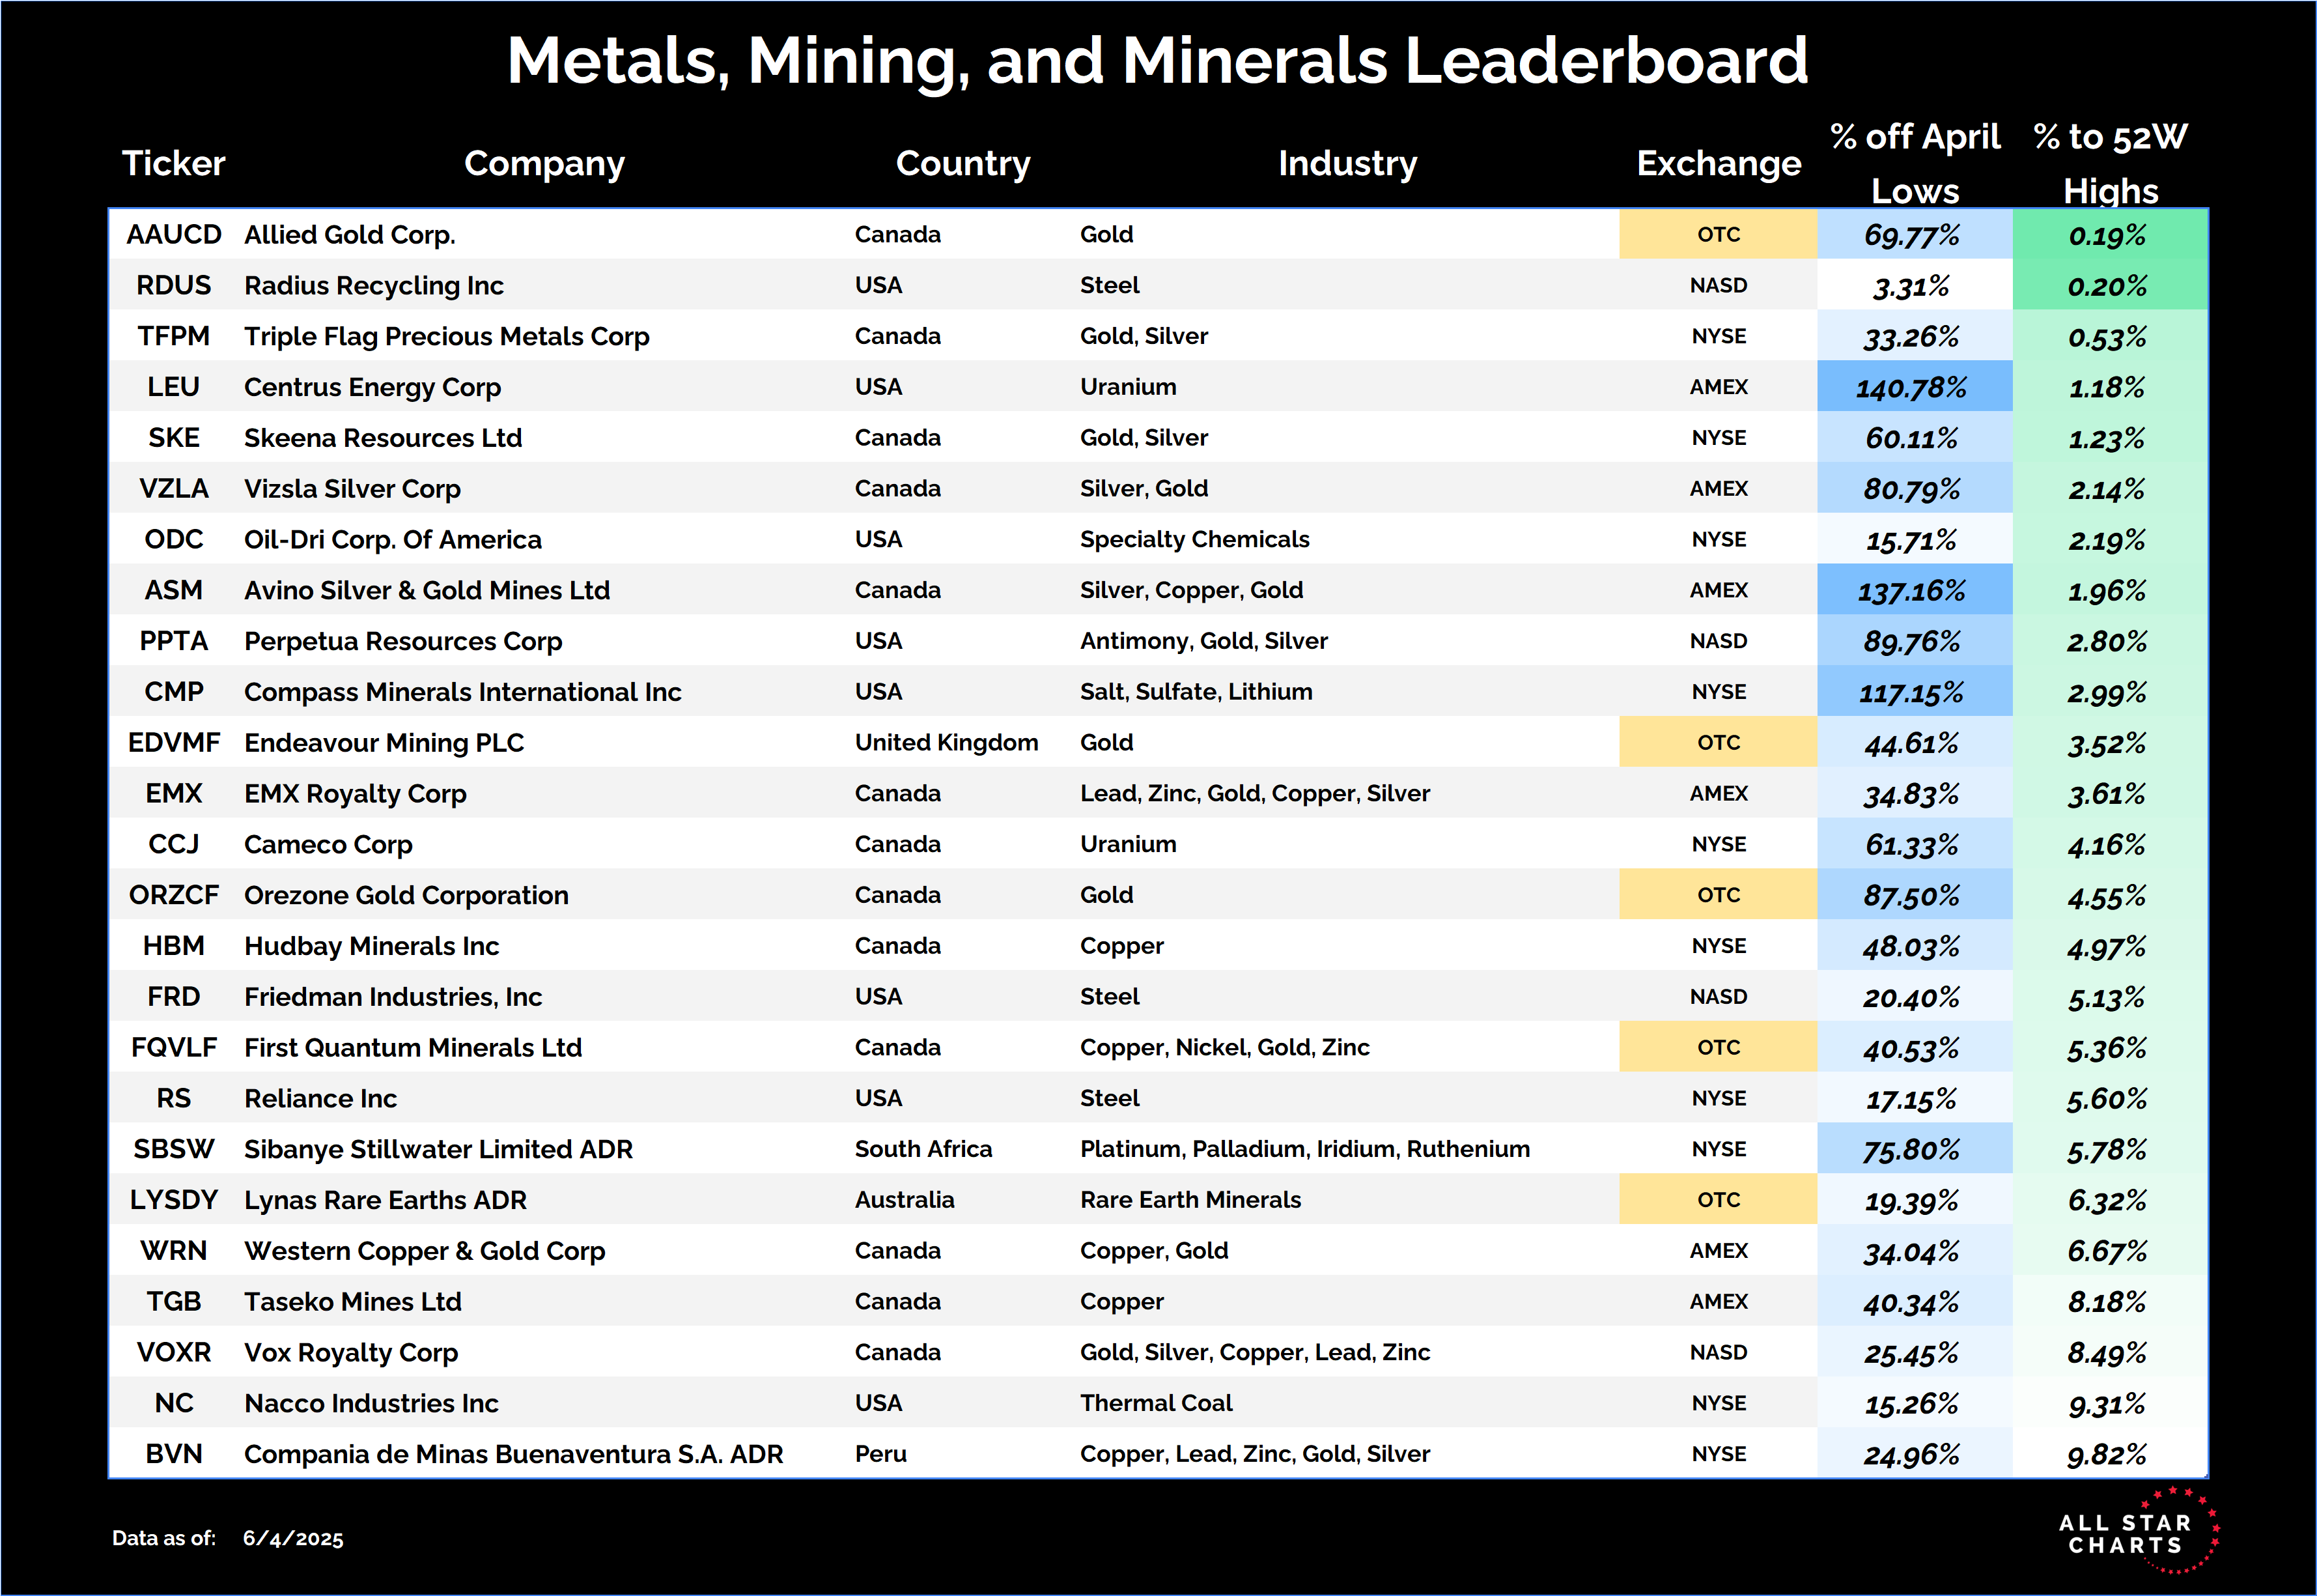
Task: Click Platinum, Palladium, Iridium, Ruthenium cell
Action: coord(1304,1149)
